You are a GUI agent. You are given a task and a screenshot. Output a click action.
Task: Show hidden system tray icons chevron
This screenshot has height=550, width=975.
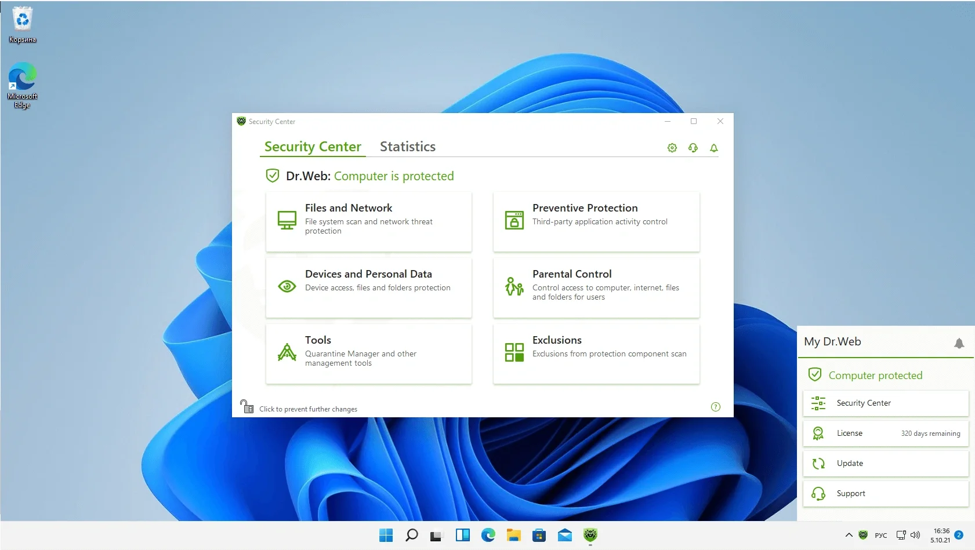849,535
